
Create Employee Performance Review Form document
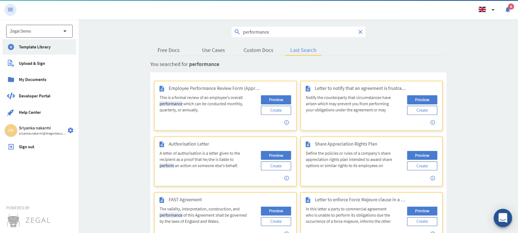pyautogui.click(x=276, y=110)
